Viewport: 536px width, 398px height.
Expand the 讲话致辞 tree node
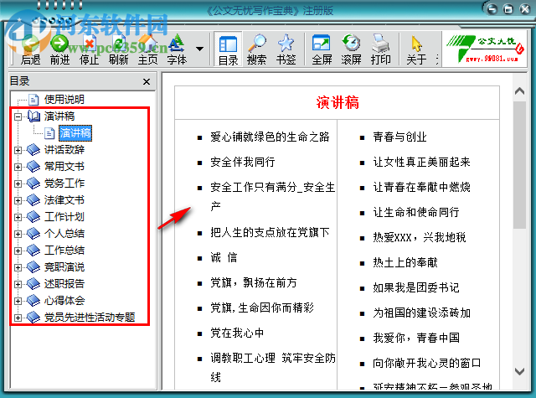18,150
